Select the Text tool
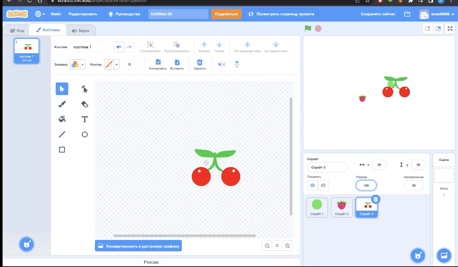The height and width of the screenshot is (267, 458). click(x=85, y=119)
